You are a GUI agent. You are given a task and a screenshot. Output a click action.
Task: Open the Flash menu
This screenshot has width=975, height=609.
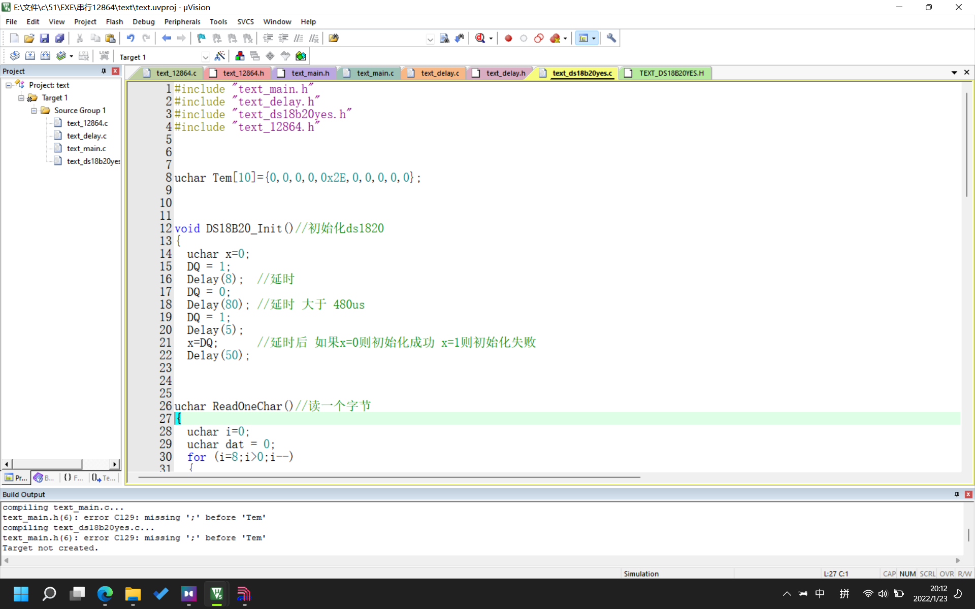114,22
